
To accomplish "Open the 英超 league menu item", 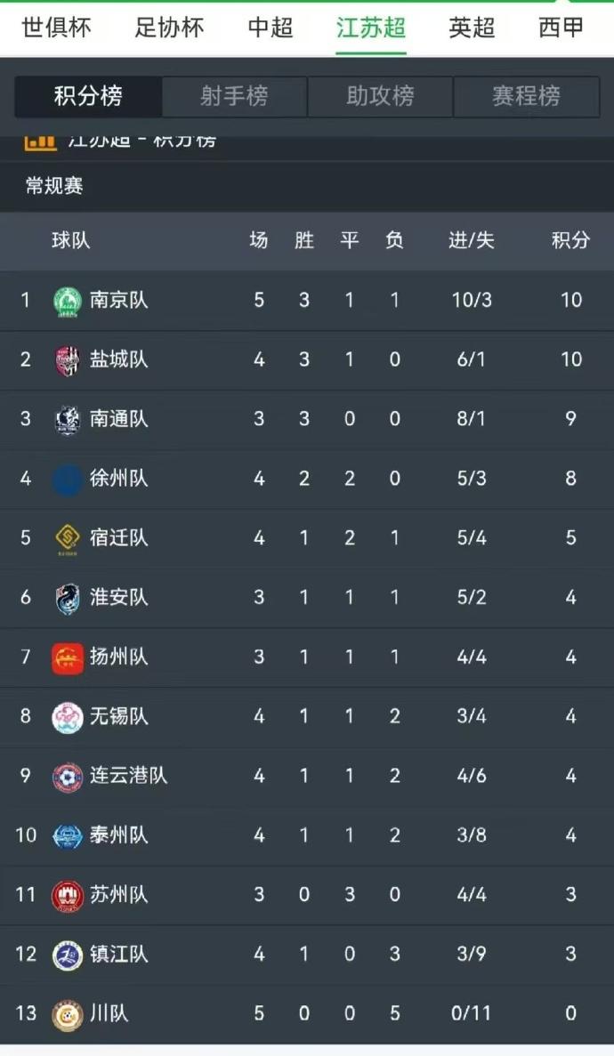I will pyautogui.click(x=472, y=28).
